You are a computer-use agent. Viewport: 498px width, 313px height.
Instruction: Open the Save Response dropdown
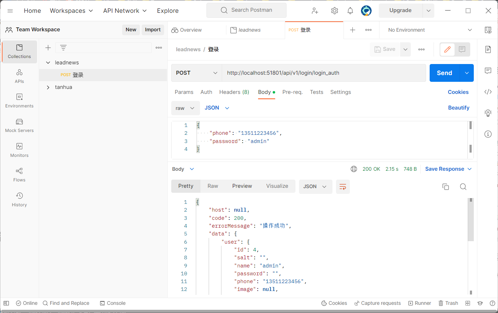pos(448,169)
